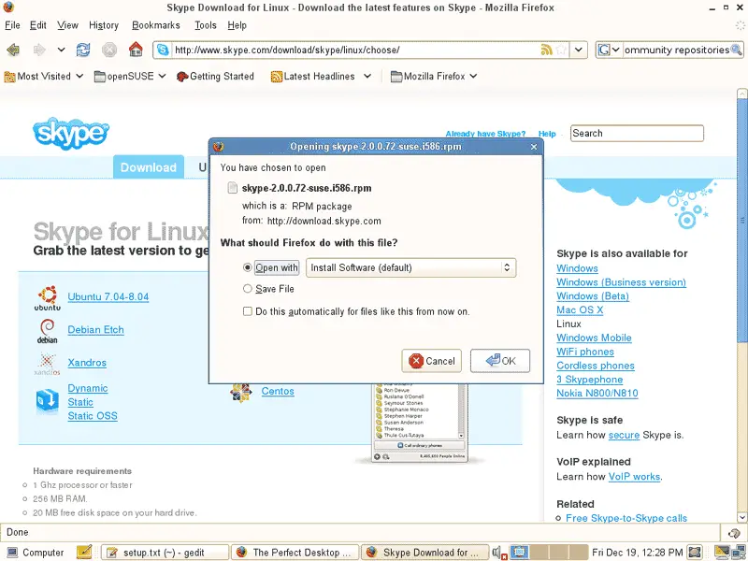Switch to the 'setup.txt (~) - gedit' taskbar window
The height and width of the screenshot is (561, 748).
[165, 553]
